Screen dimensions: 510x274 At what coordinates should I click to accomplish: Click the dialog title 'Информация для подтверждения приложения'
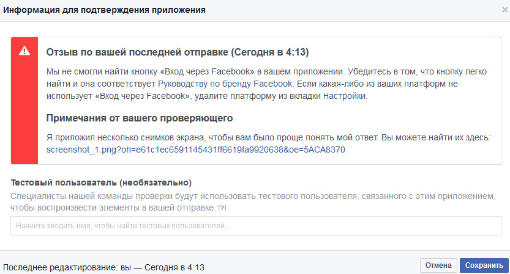(105, 10)
